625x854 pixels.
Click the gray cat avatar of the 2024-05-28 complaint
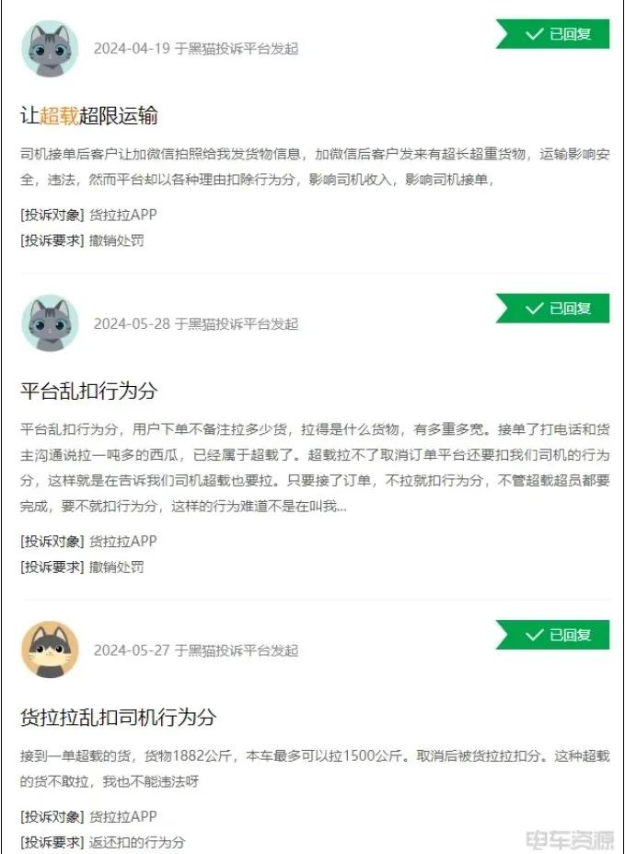(50, 323)
